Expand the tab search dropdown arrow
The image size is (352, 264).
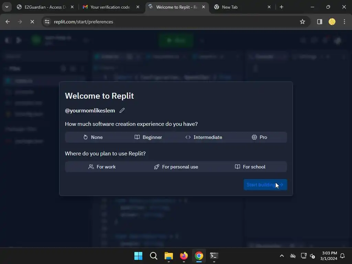(7, 7)
